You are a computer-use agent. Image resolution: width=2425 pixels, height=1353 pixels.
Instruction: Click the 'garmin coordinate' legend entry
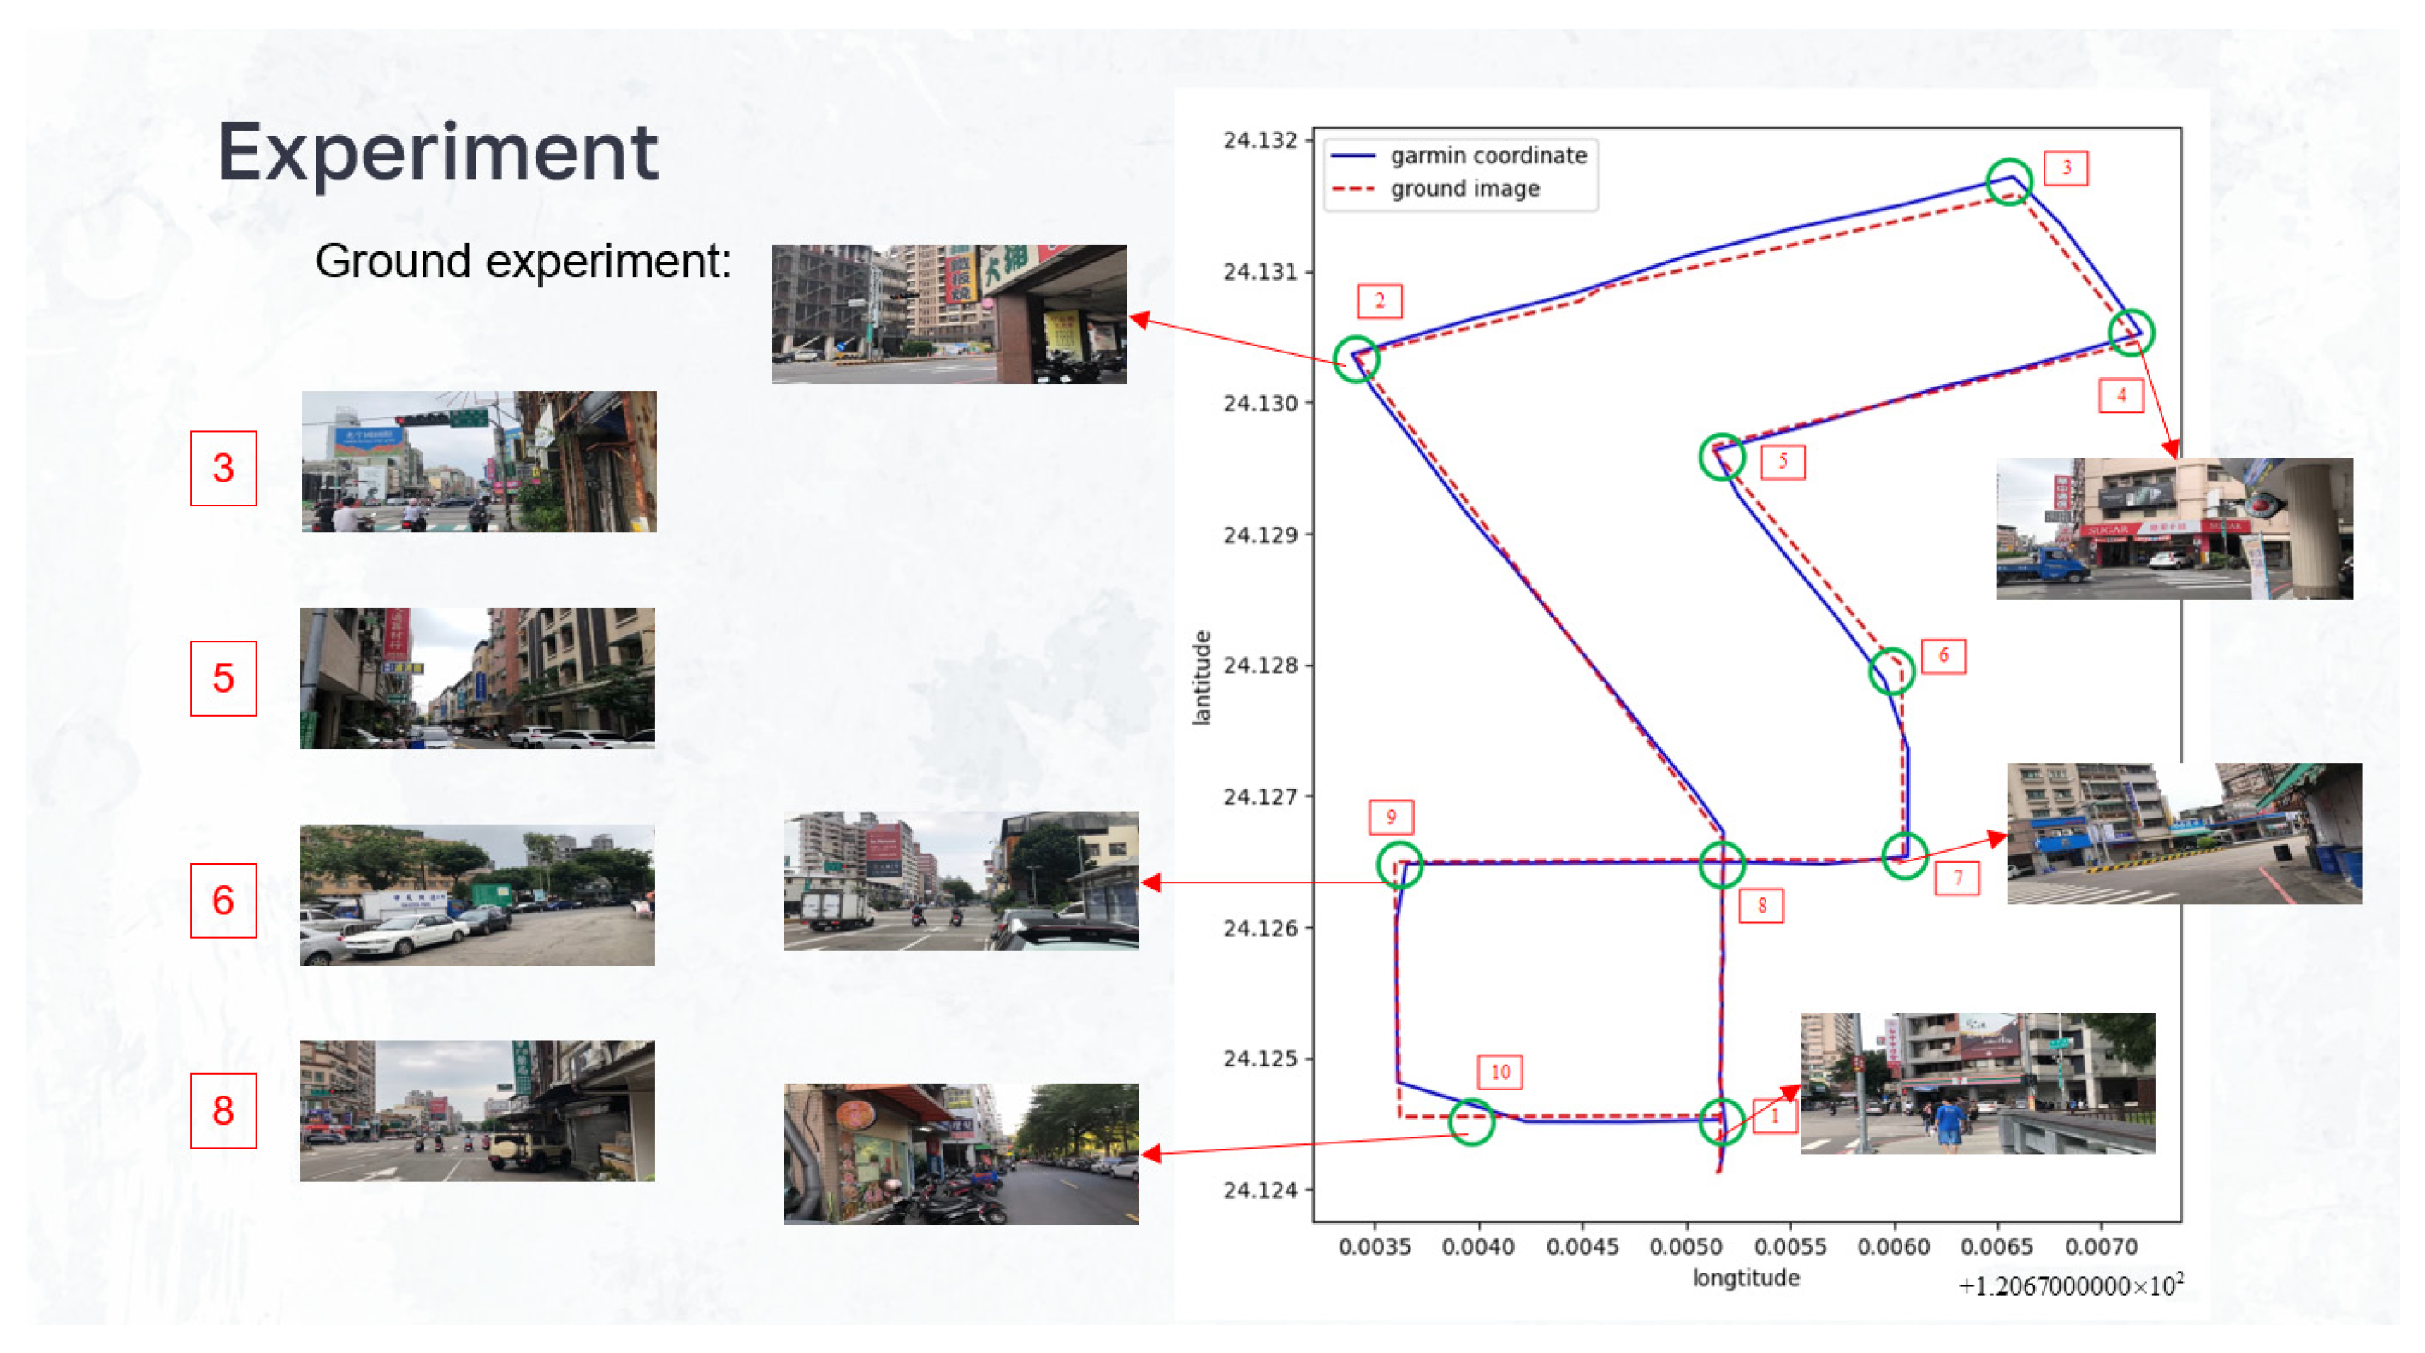tap(1488, 156)
